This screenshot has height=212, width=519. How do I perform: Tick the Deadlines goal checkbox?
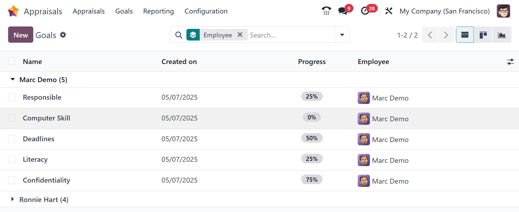[x=12, y=139]
